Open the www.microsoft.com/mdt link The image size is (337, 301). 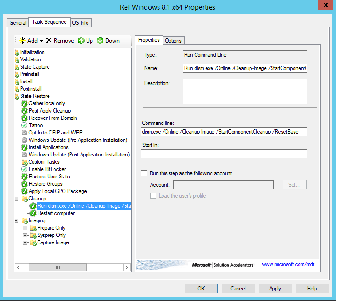288,264
